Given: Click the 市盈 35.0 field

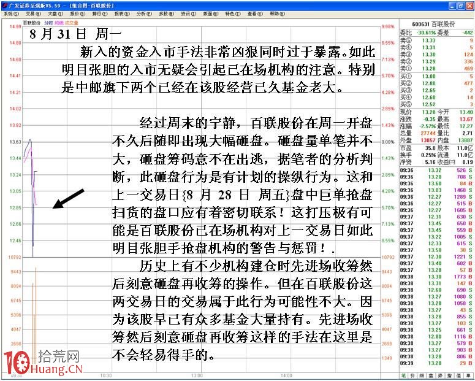Looking at the screenshot, I should click(418, 148).
